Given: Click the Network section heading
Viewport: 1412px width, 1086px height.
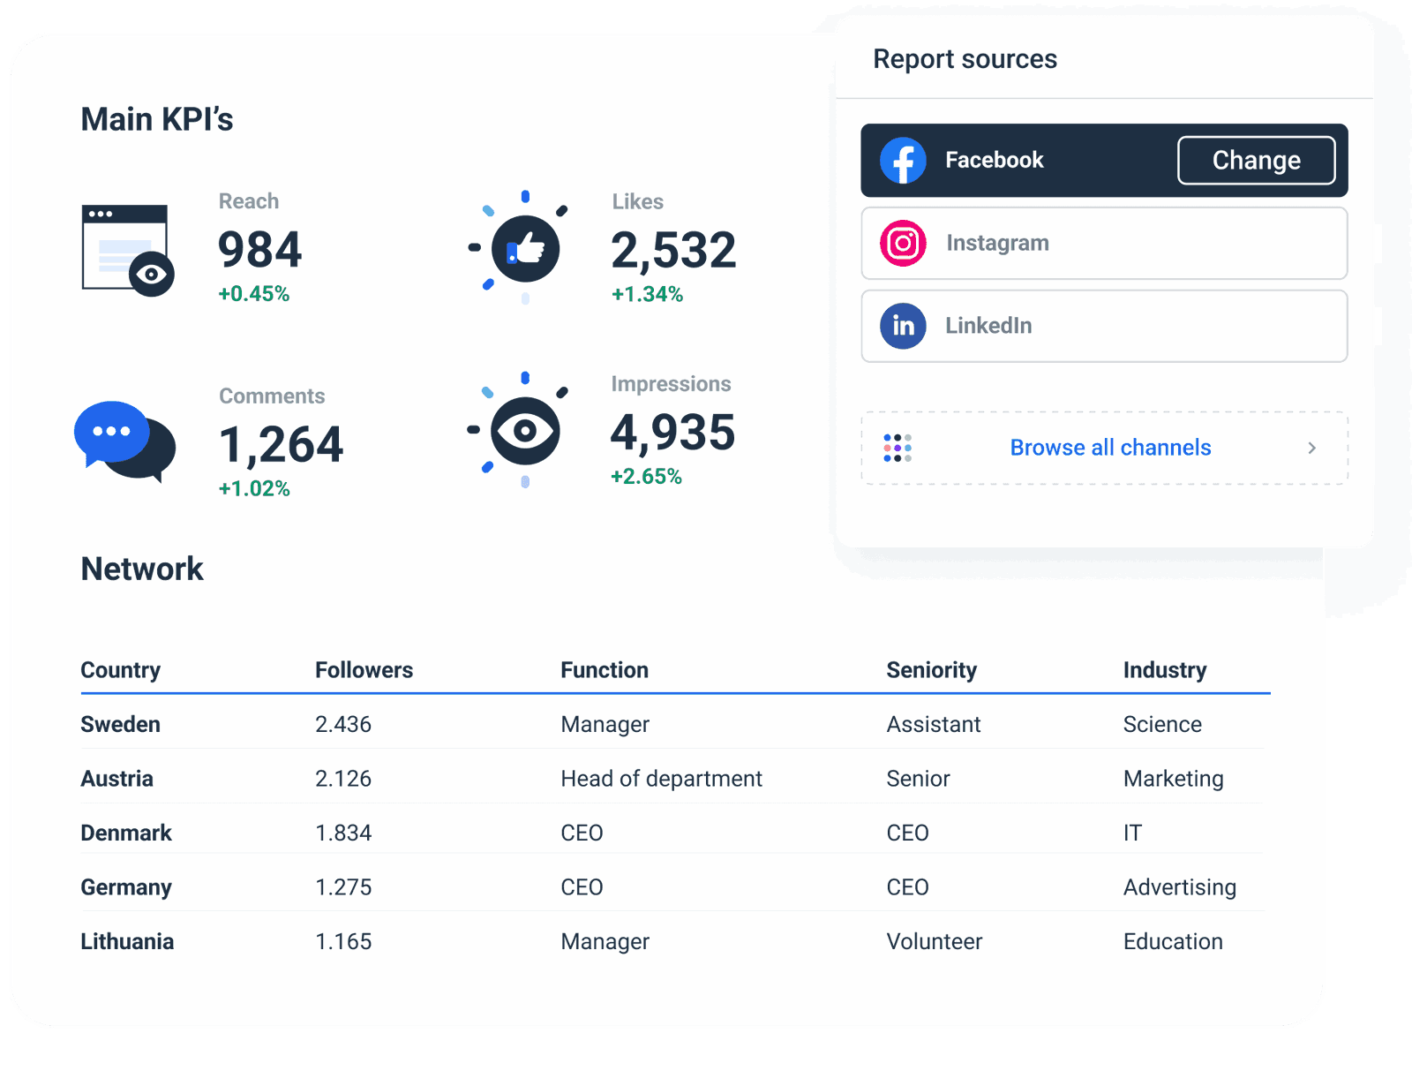Looking at the screenshot, I should coord(142,569).
